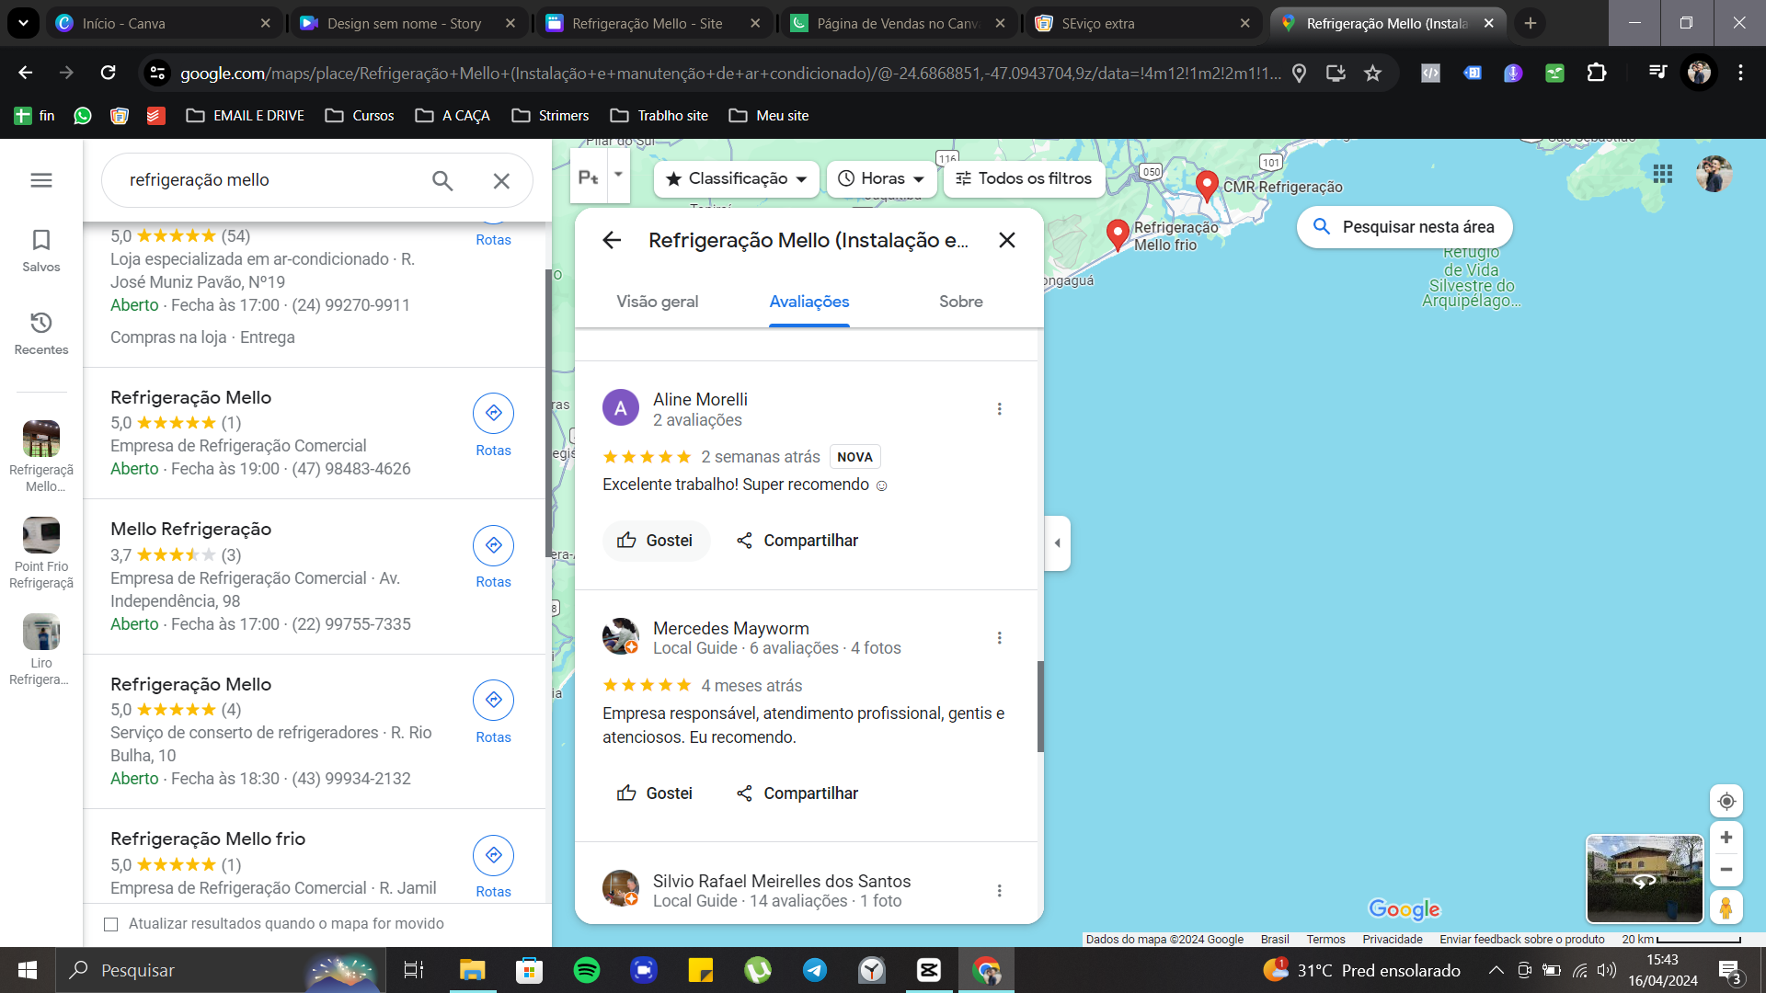
Task: Zoom out the map
Action: (x=1726, y=870)
